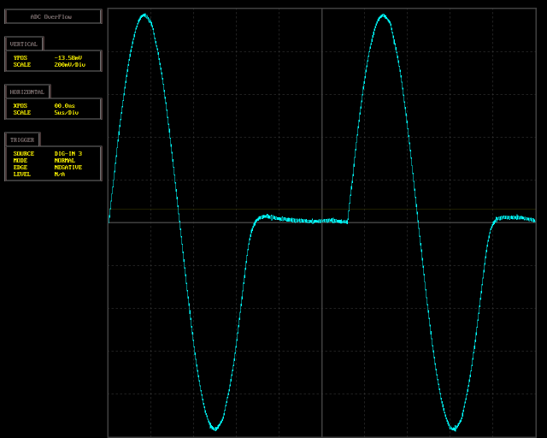Click the XPOS label in Horizontal panel
This screenshot has width=547, height=438.
click(21, 106)
